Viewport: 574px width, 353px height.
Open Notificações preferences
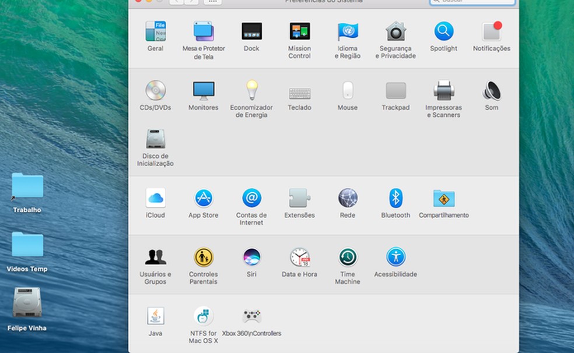click(x=492, y=30)
